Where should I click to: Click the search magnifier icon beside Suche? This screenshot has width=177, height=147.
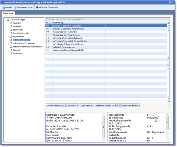[x=47, y=20]
